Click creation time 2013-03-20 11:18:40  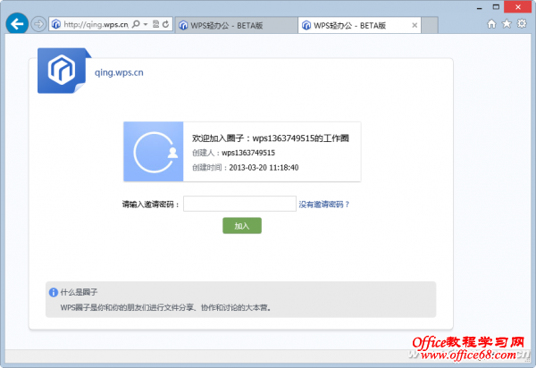coord(264,167)
